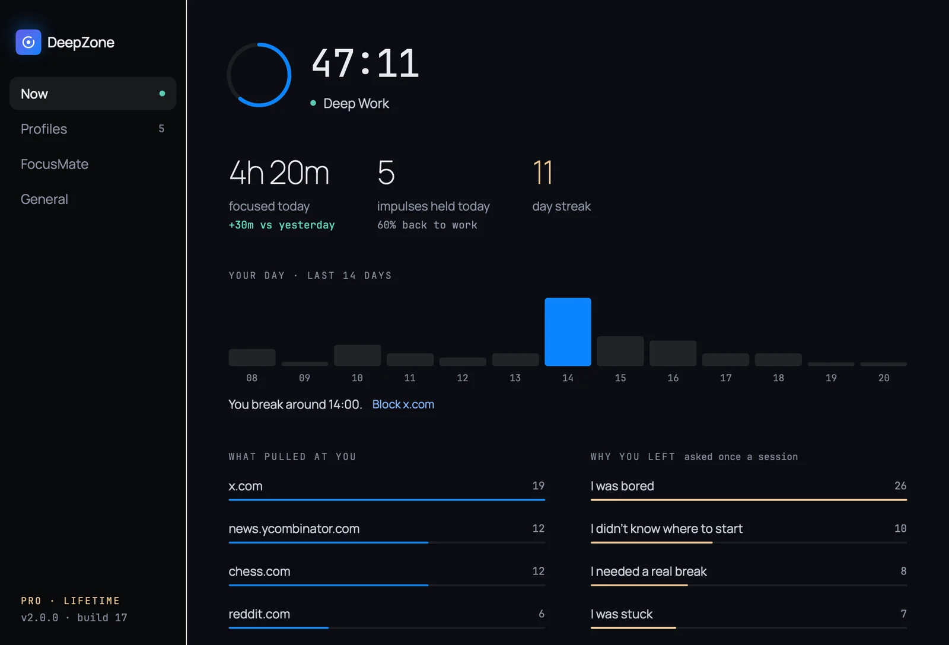Click the '60% back to work' text
Viewport: 949px width, 645px height.
427,225
